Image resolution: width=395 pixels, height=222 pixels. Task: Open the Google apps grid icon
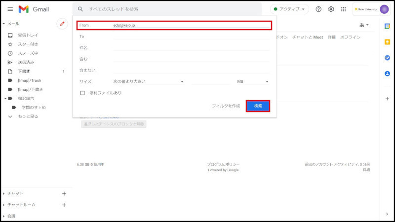pyautogui.click(x=344, y=9)
